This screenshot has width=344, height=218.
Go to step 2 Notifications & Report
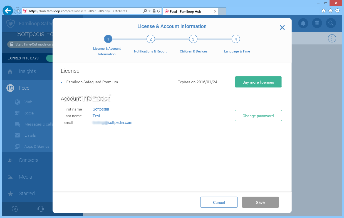click(x=150, y=39)
